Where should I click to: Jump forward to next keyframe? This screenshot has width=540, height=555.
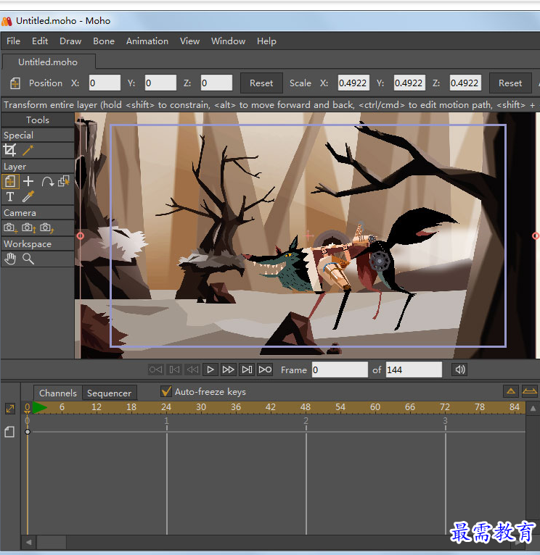click(229, 370)
